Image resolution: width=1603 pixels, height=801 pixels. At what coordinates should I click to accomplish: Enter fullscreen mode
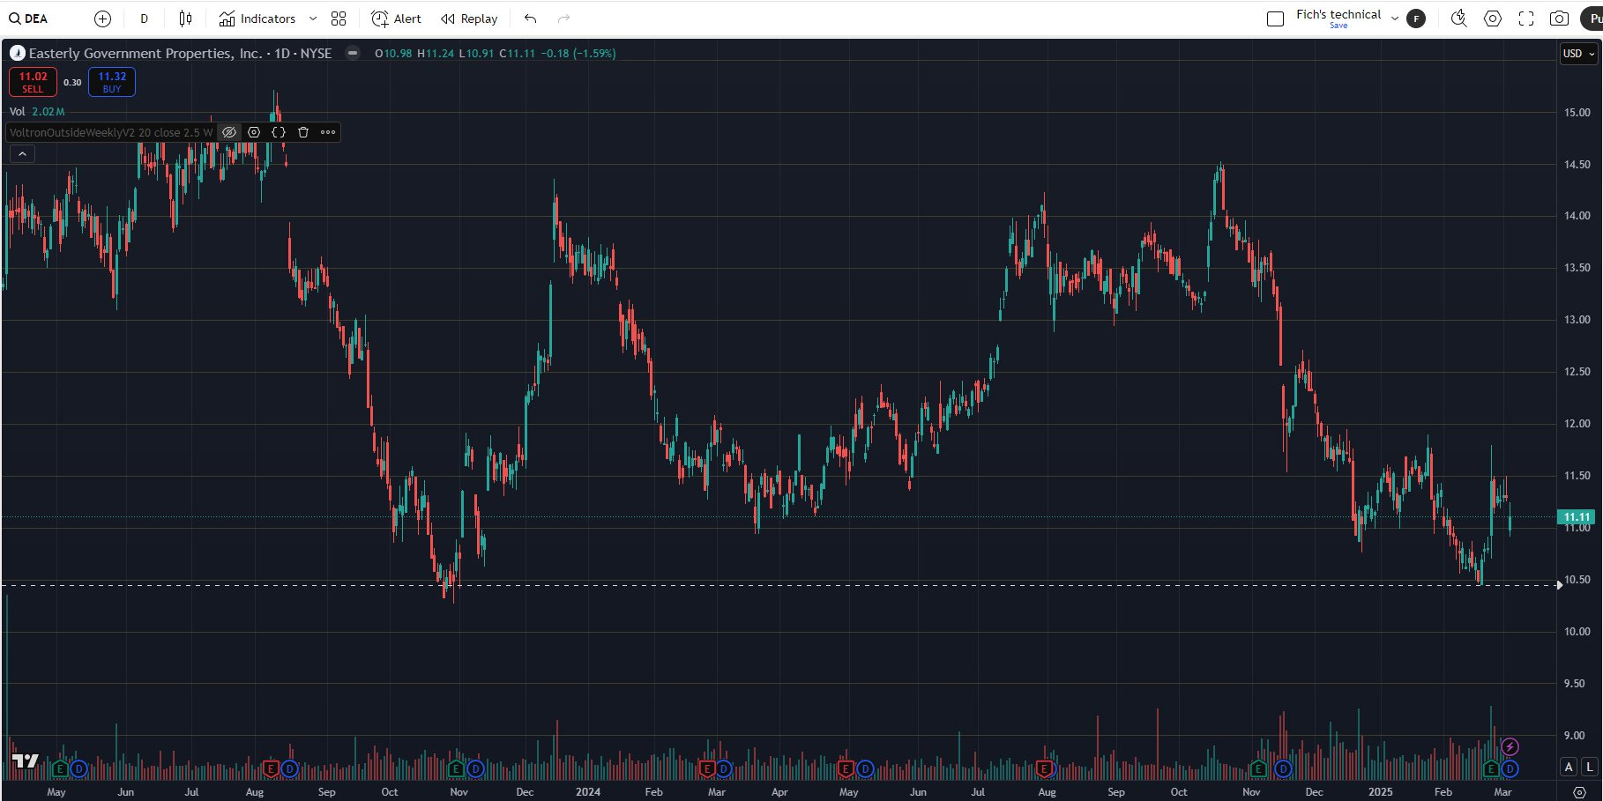[1526, 19]
